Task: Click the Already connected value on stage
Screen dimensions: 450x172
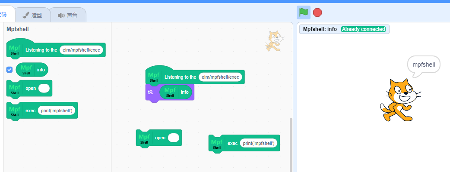Action: tap(363, 29)
